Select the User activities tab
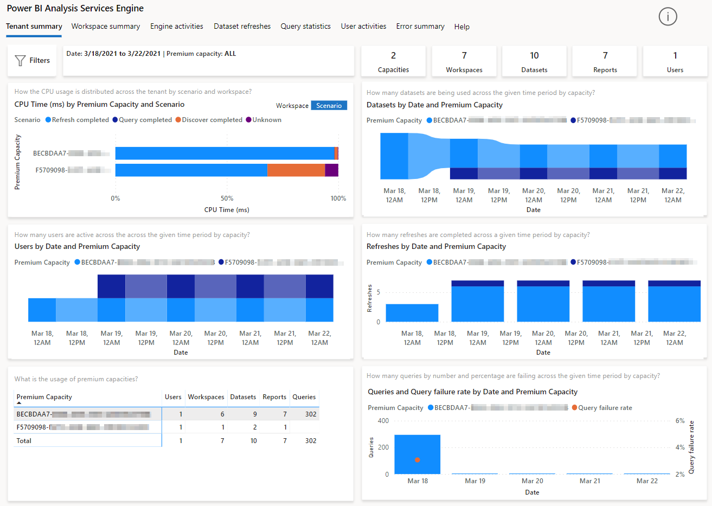Viewport: 712px width, 506px height. 363,26
